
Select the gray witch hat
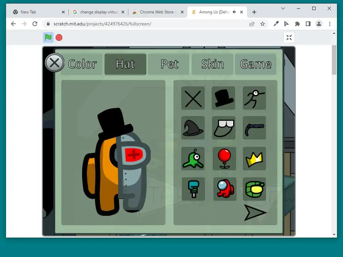click(x=193, y=128)
